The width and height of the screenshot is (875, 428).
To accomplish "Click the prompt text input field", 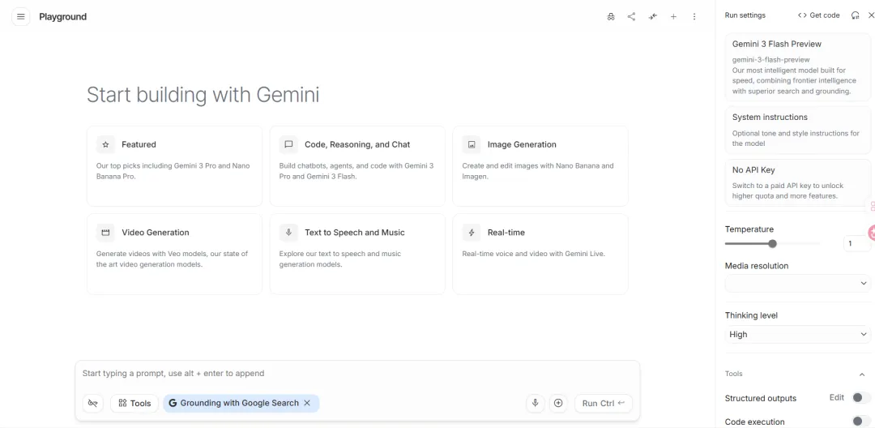I will tap(356, 374).
